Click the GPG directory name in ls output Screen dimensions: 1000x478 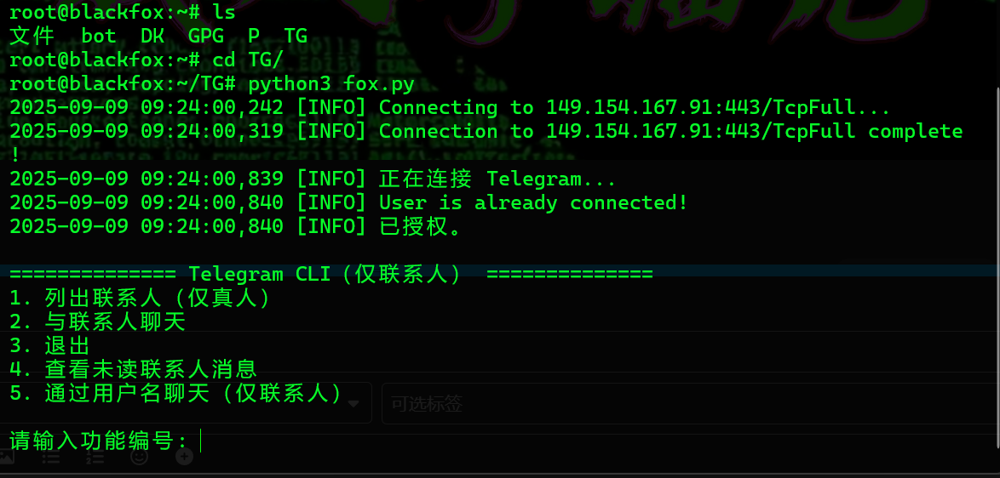coord(205,37)
